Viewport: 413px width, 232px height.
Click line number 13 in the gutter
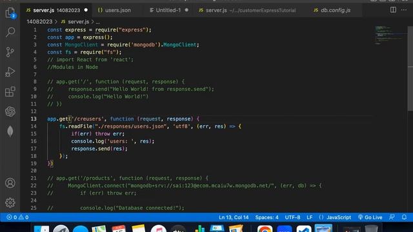[x=34, y=119]
